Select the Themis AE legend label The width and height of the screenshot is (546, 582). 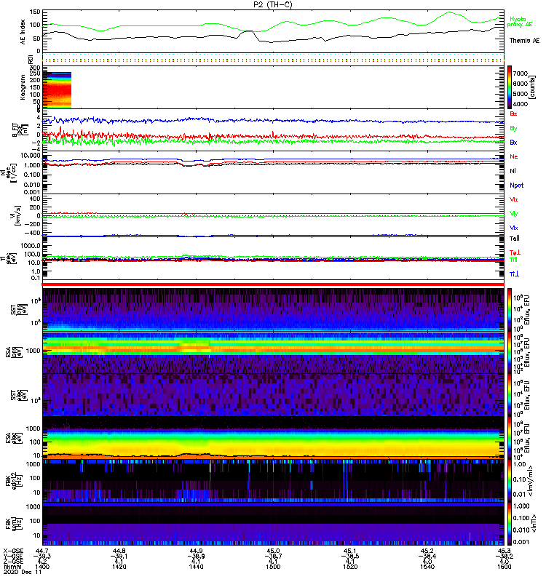[524, 41]
